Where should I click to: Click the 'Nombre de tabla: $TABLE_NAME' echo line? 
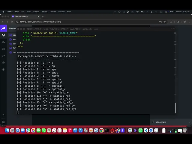tap(50, 33)
